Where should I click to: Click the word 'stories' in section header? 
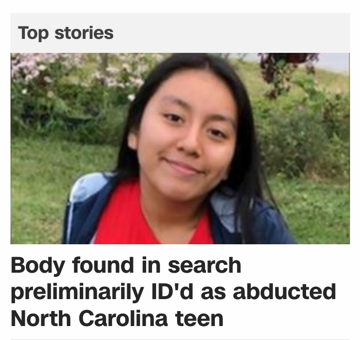coord(84,33)
